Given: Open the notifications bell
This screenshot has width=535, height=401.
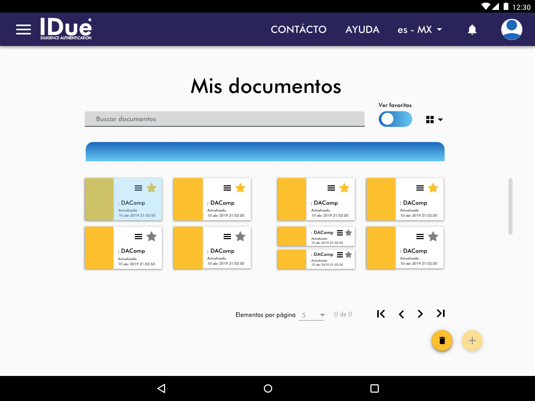Looking at the screenshot, I should tap(472, 30).
